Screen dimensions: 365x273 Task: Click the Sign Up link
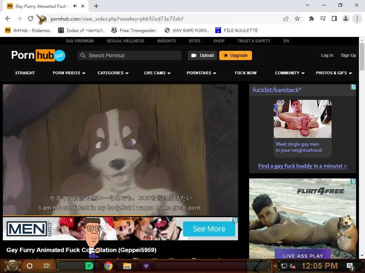tap(348, 55)
